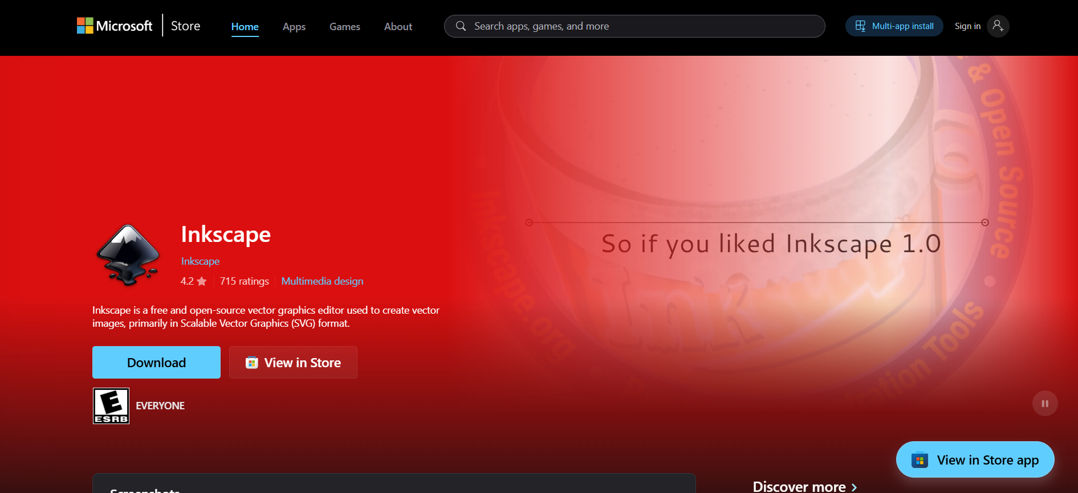Click the search magnifier icon
Viewport: 1078px width, 493px height.
[x=461, y=26]
